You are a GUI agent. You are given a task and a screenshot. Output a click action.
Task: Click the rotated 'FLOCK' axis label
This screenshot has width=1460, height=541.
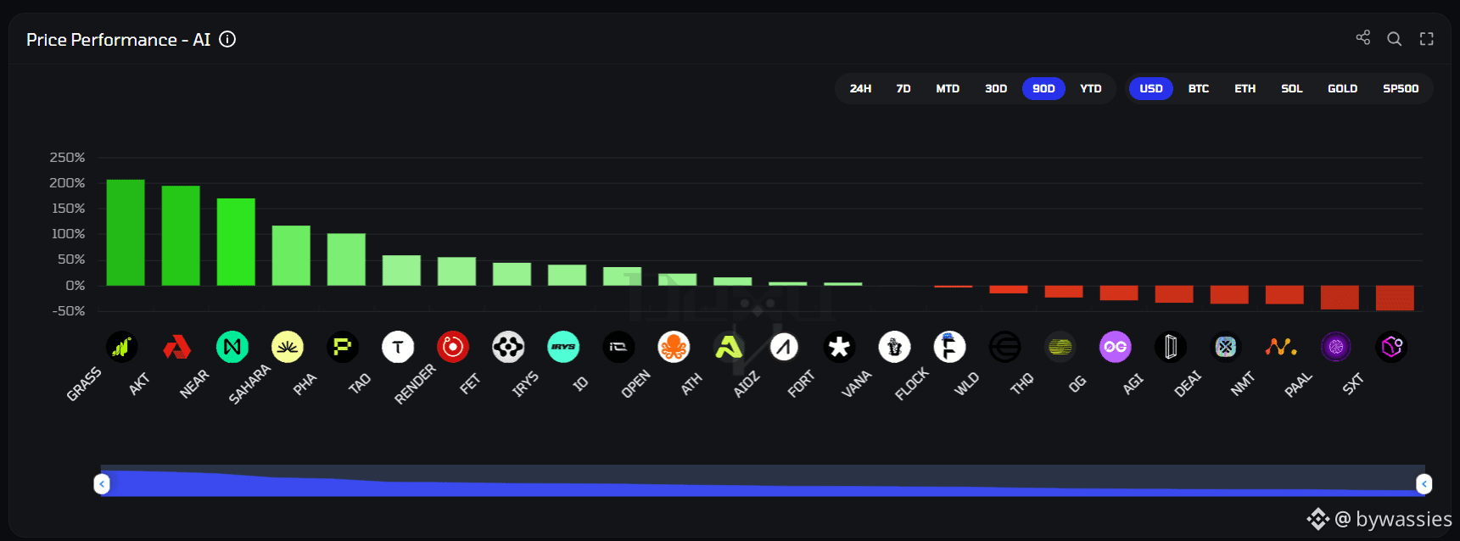click(912, 383)
